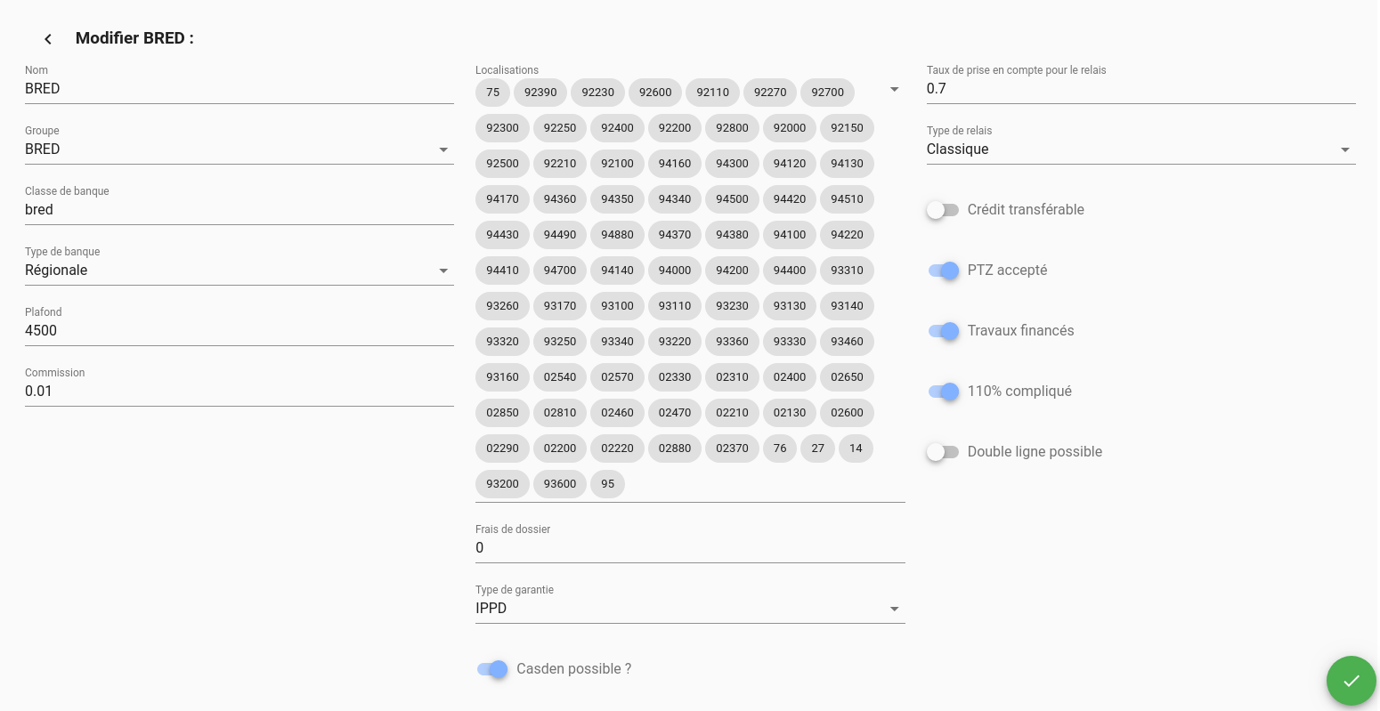Go back using the left chevron arrow
This screenshot has width=1380, height=711.
point(48,38)
